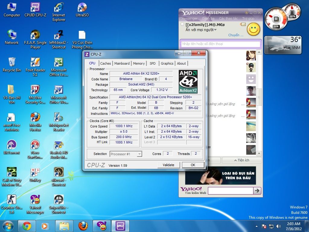Expand the status message dropdown arrow

point(215,30)
